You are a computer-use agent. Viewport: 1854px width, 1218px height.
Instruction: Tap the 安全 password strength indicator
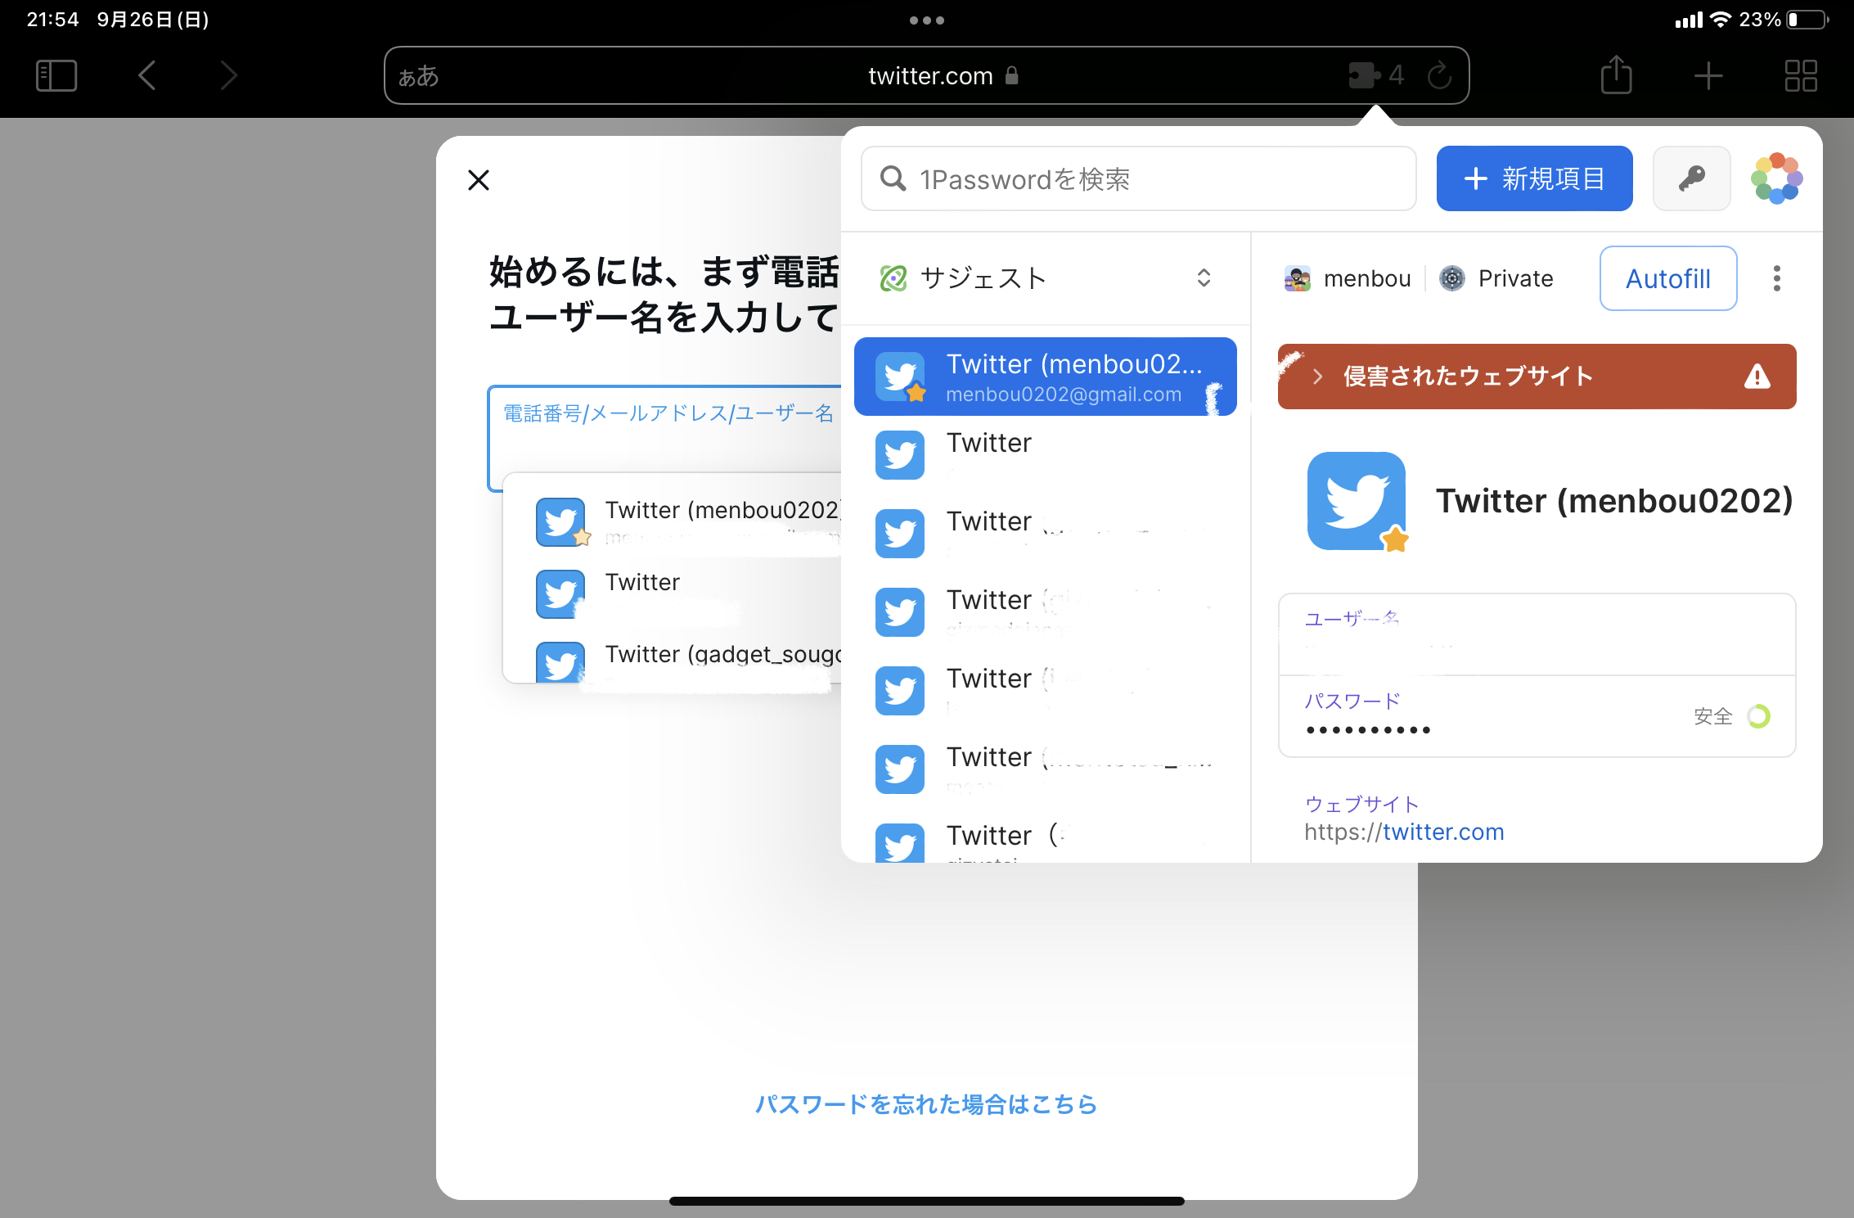(x=1731, y=716)
